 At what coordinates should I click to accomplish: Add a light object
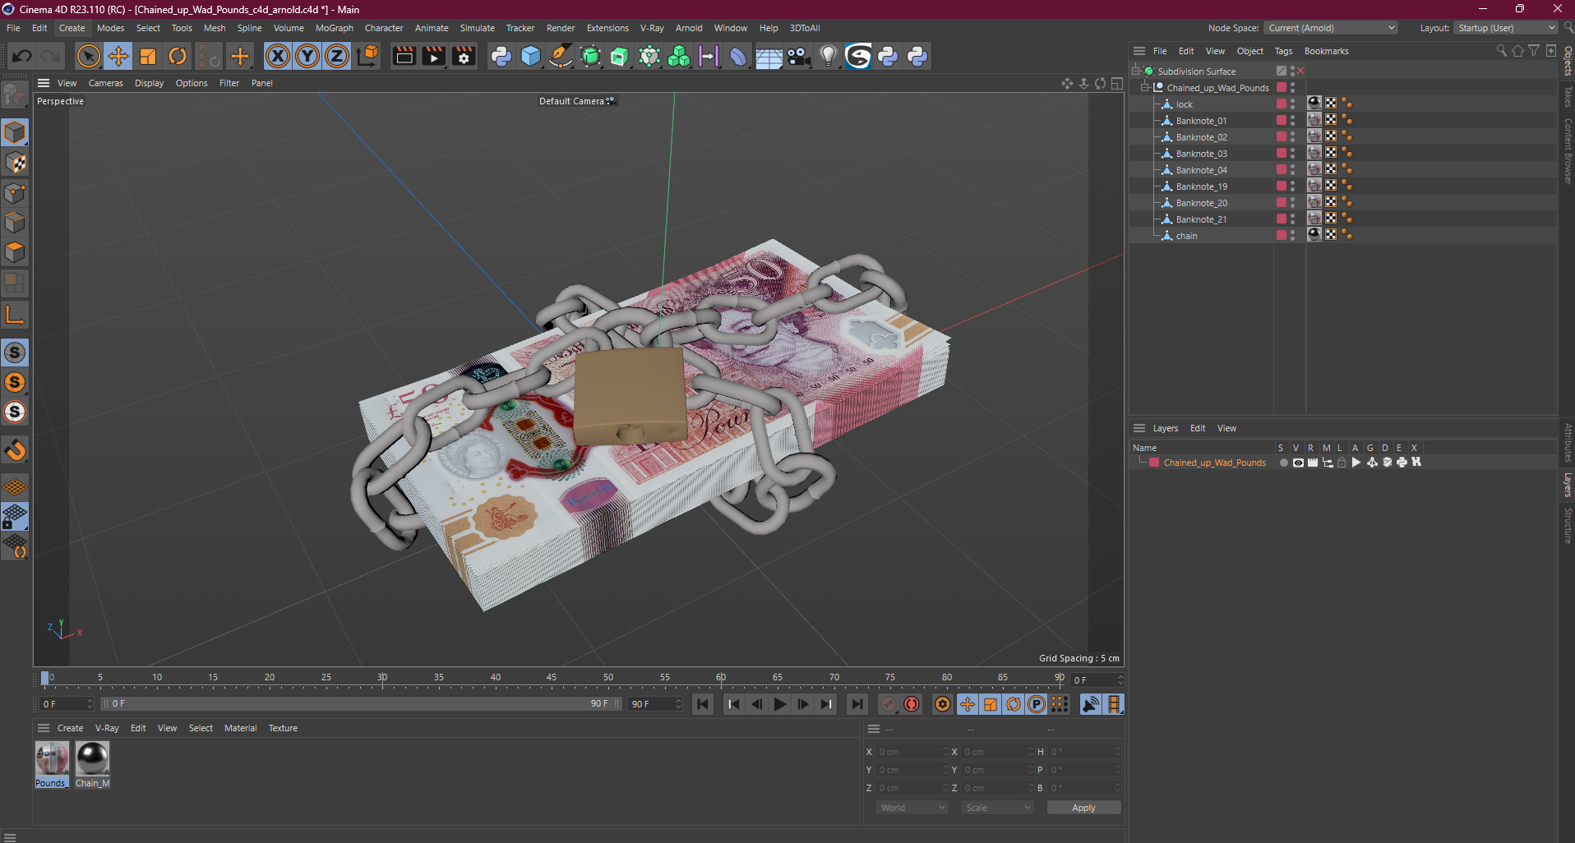828,56
